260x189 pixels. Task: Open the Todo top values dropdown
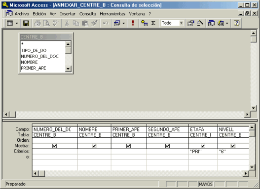[x=181, y=23]
